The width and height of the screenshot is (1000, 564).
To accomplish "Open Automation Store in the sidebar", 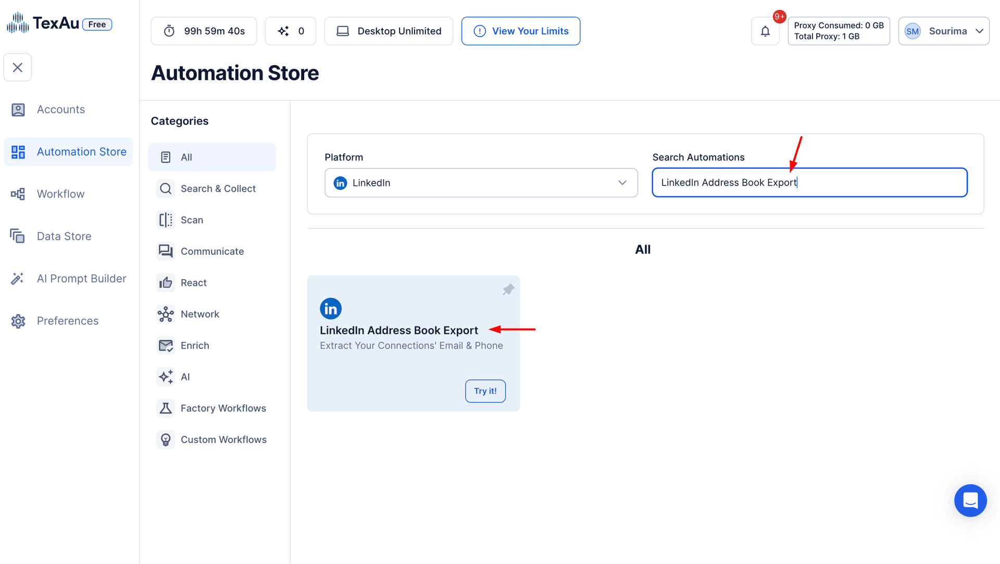I will click(68, 152).
